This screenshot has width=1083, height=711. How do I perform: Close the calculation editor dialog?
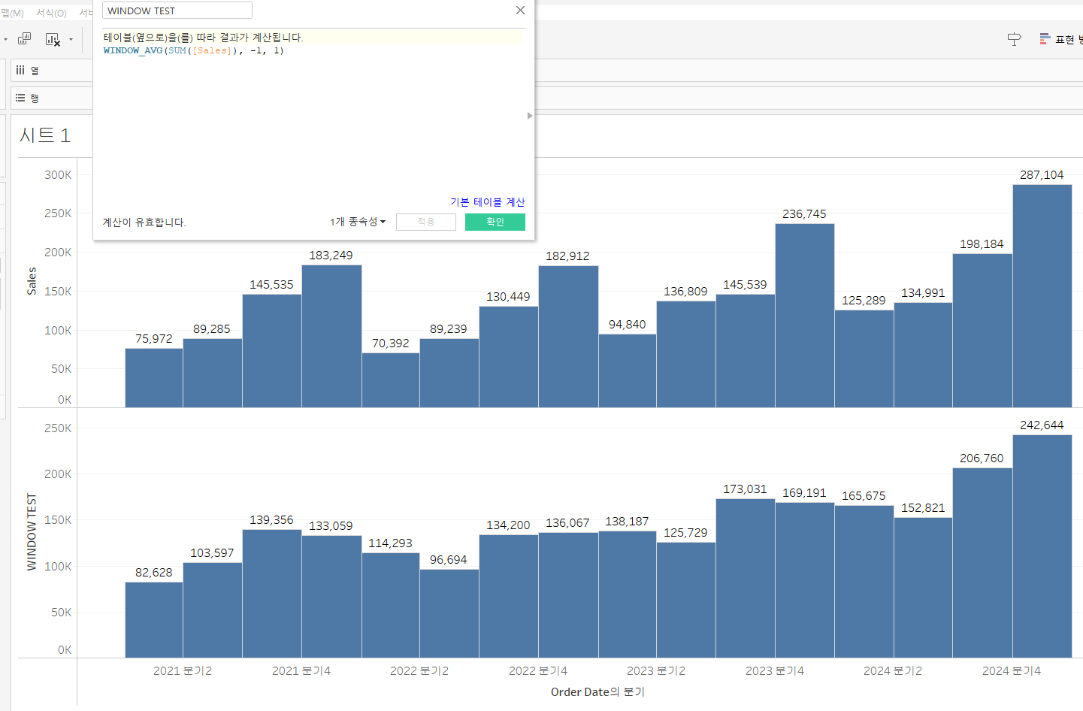(x=520, y=11)
